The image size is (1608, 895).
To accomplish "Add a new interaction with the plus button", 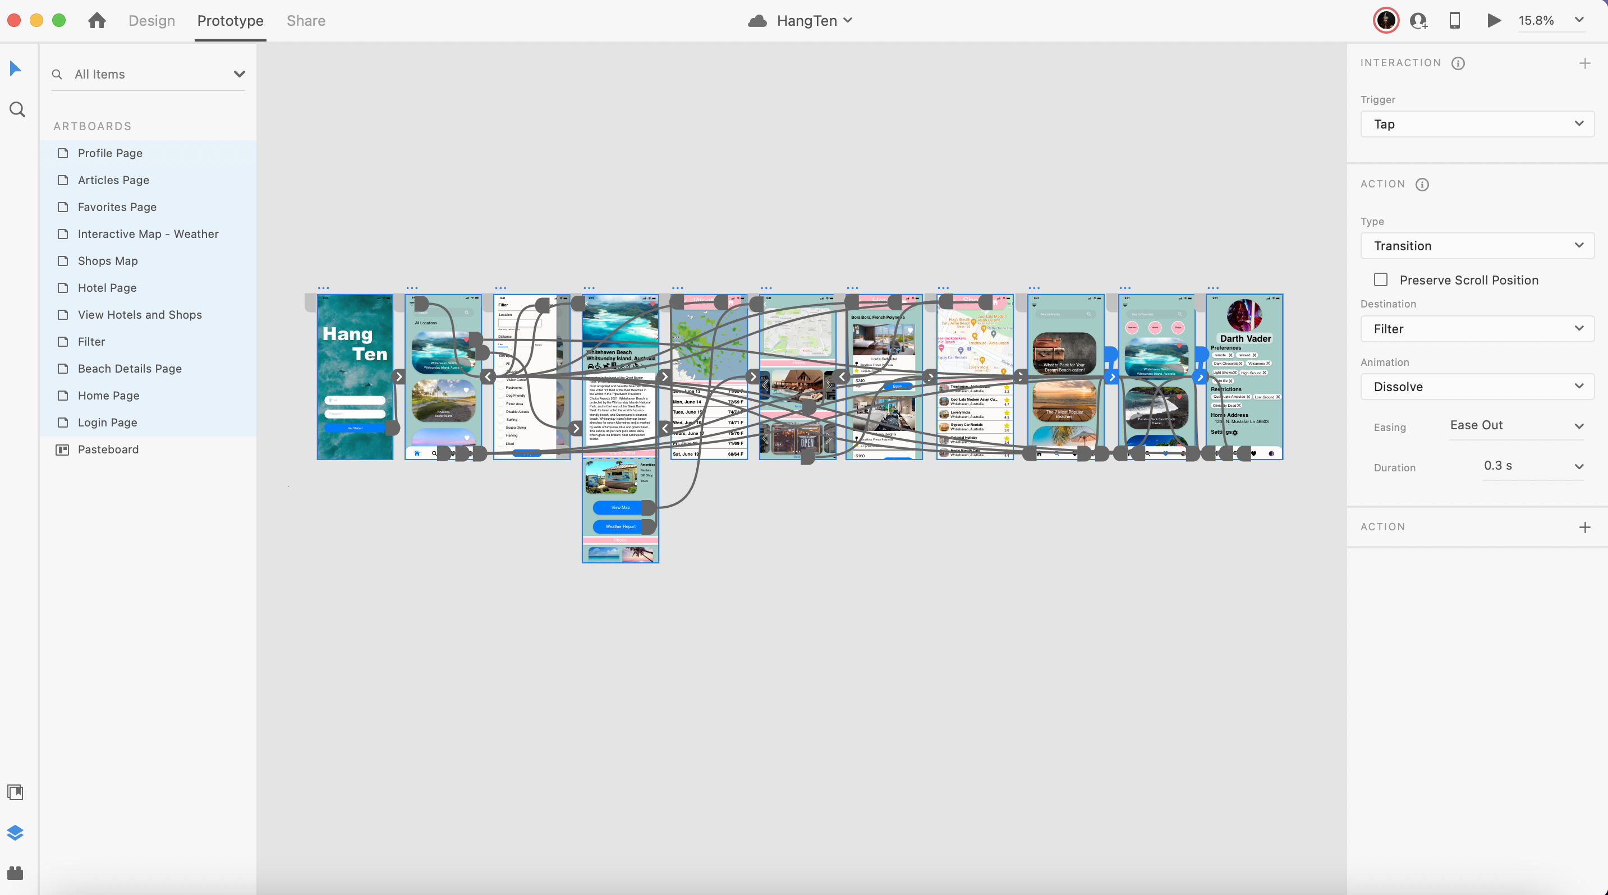I will [1584, 63].
